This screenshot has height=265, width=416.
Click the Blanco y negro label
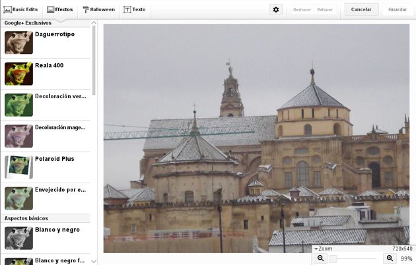pos(57,230)
